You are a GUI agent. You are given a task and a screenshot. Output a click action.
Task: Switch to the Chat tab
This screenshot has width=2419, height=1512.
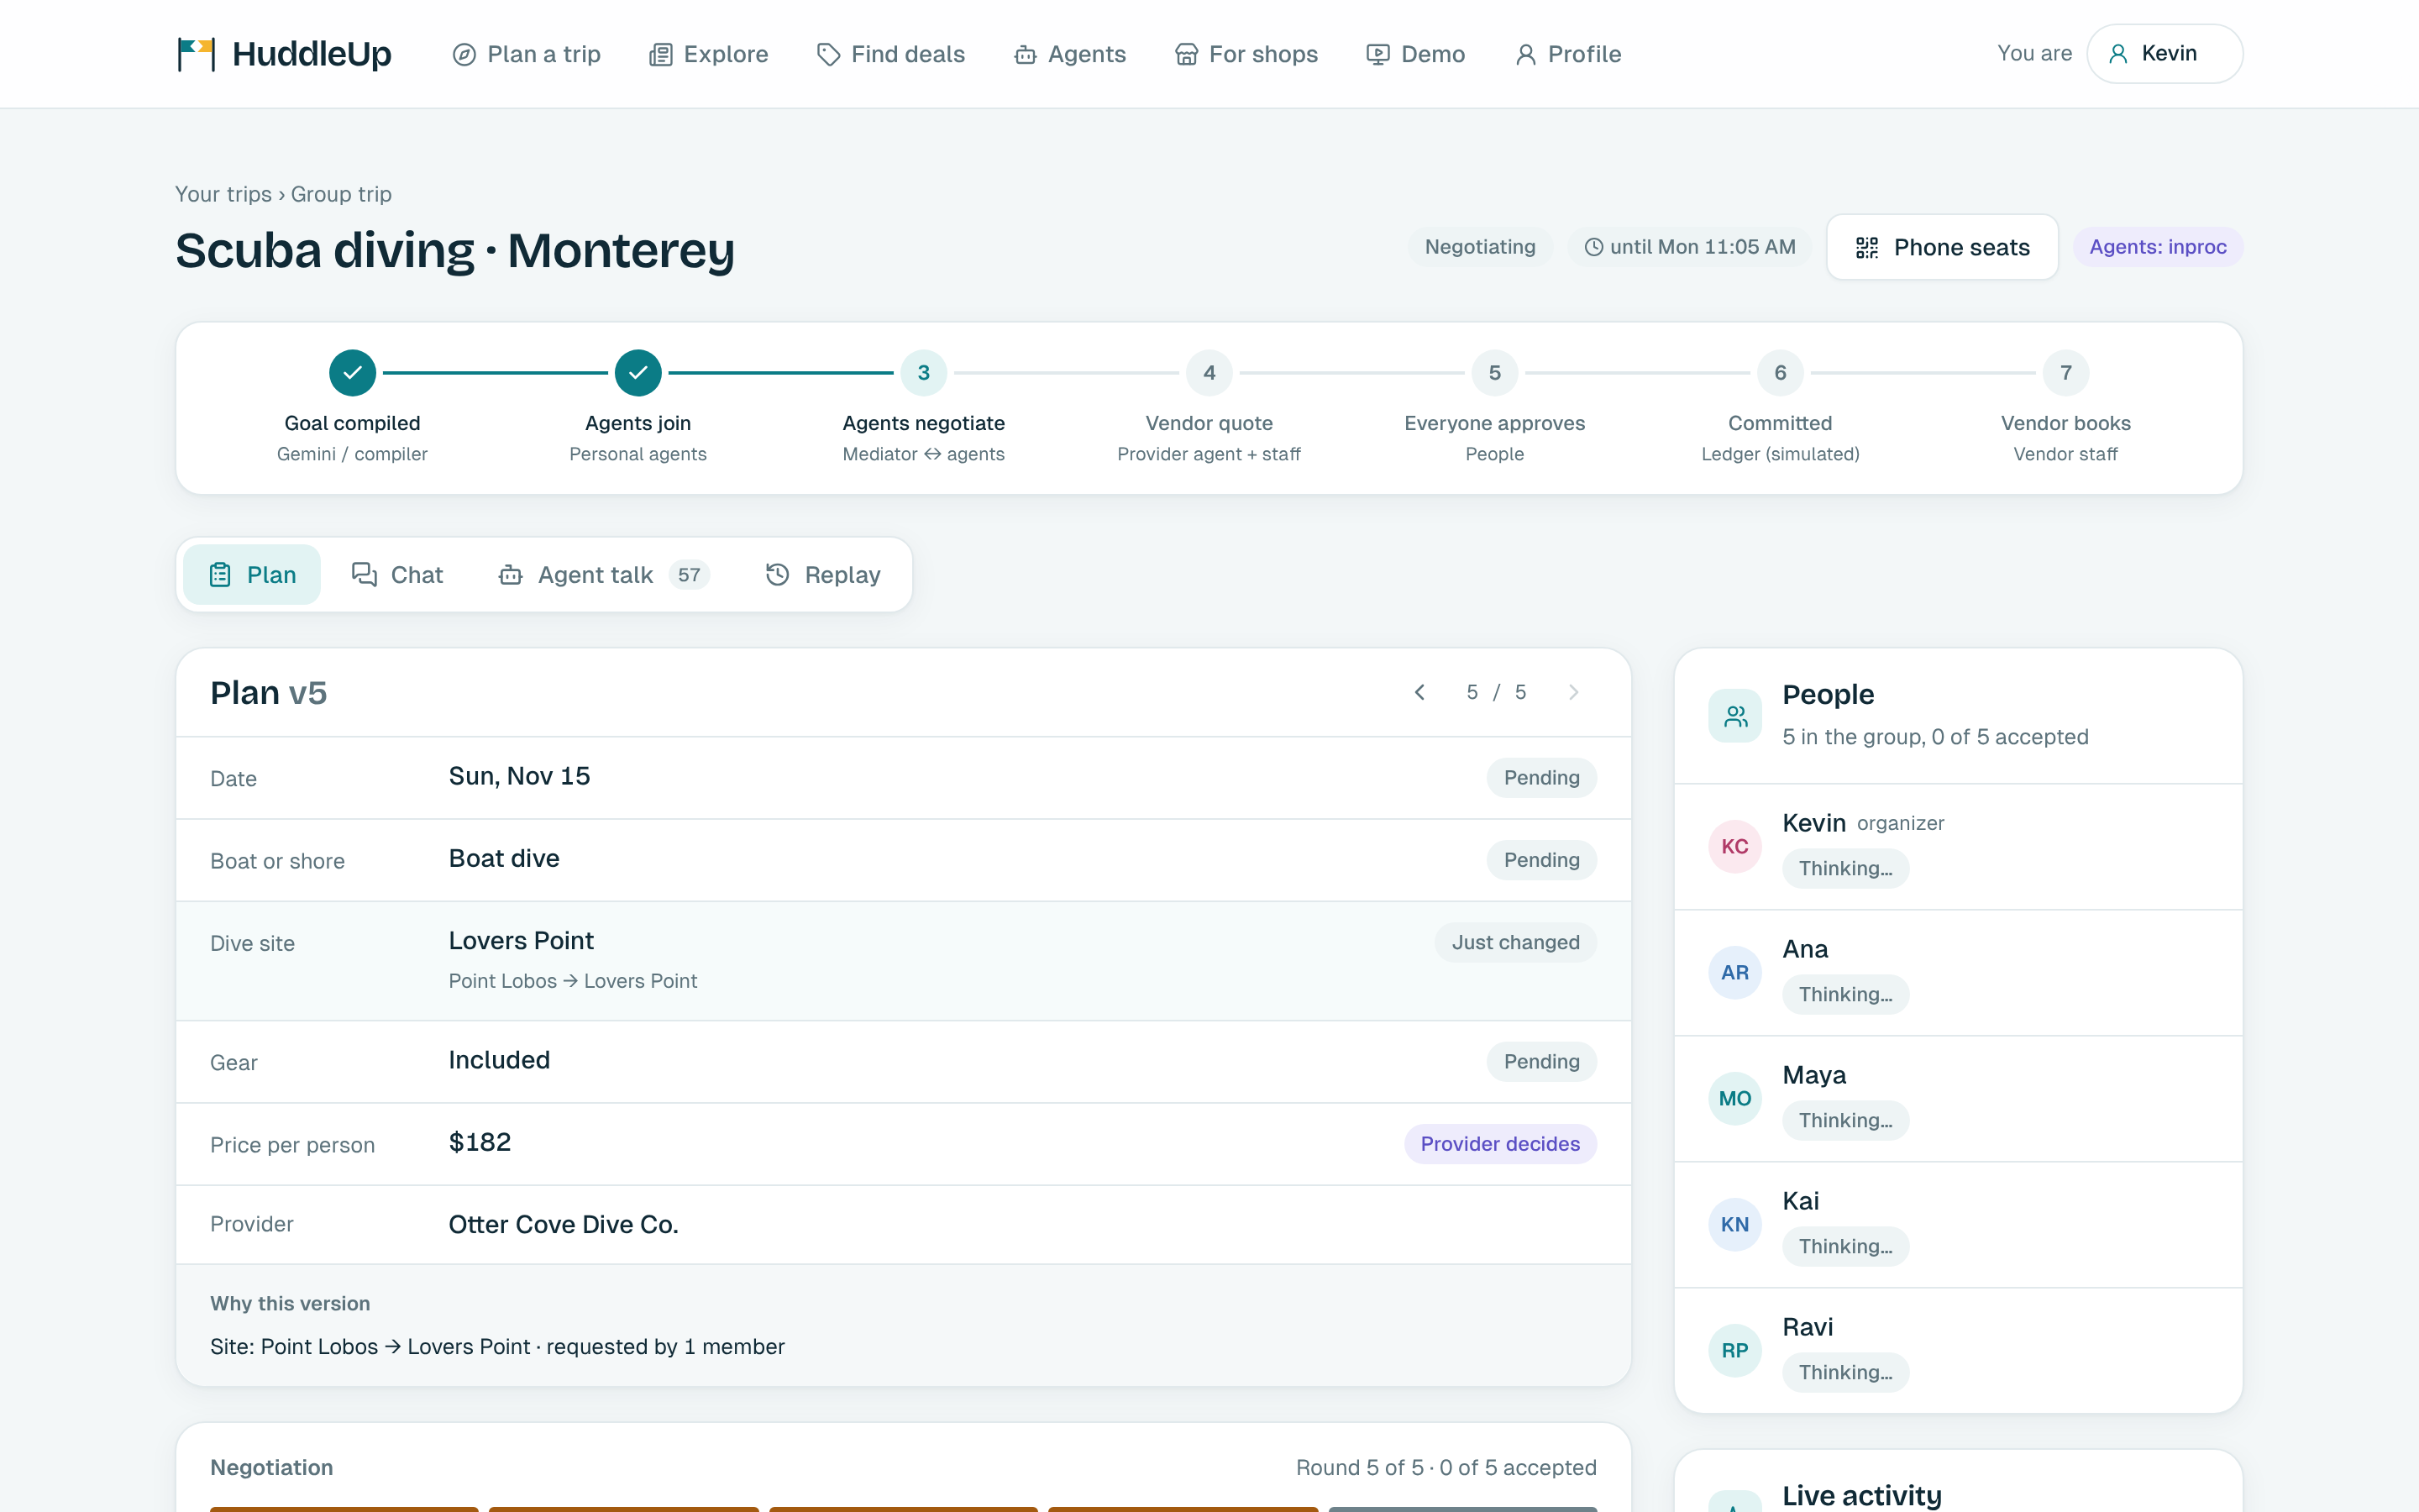click(396, 575)
